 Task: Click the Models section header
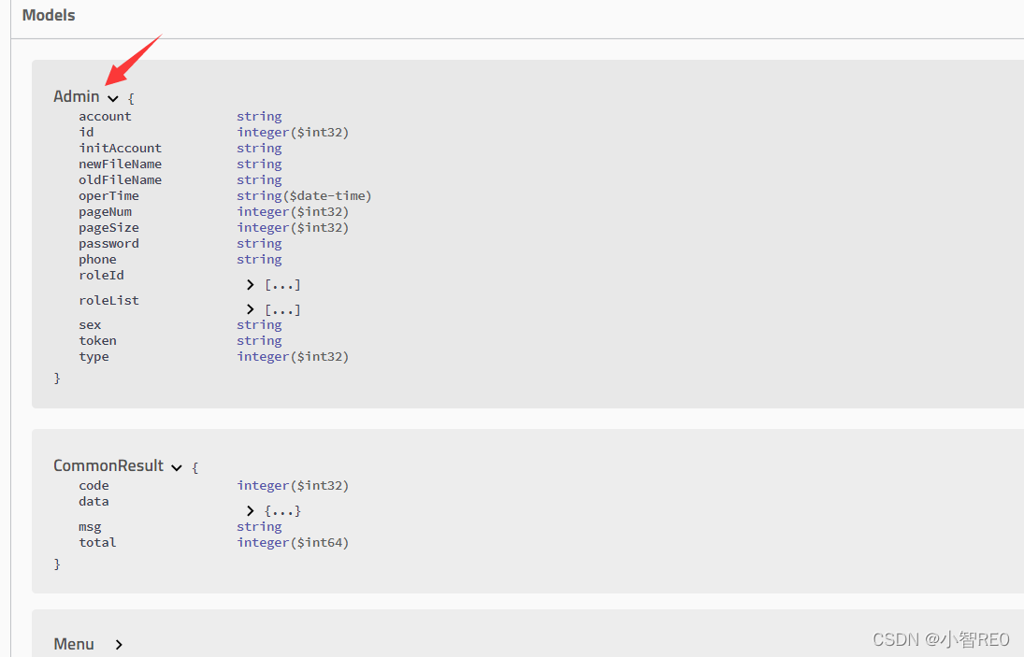pyautogui.click(x=49, y=15)
